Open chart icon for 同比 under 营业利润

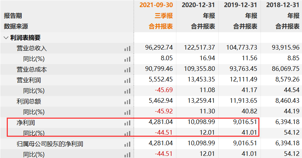coord(127,91)
